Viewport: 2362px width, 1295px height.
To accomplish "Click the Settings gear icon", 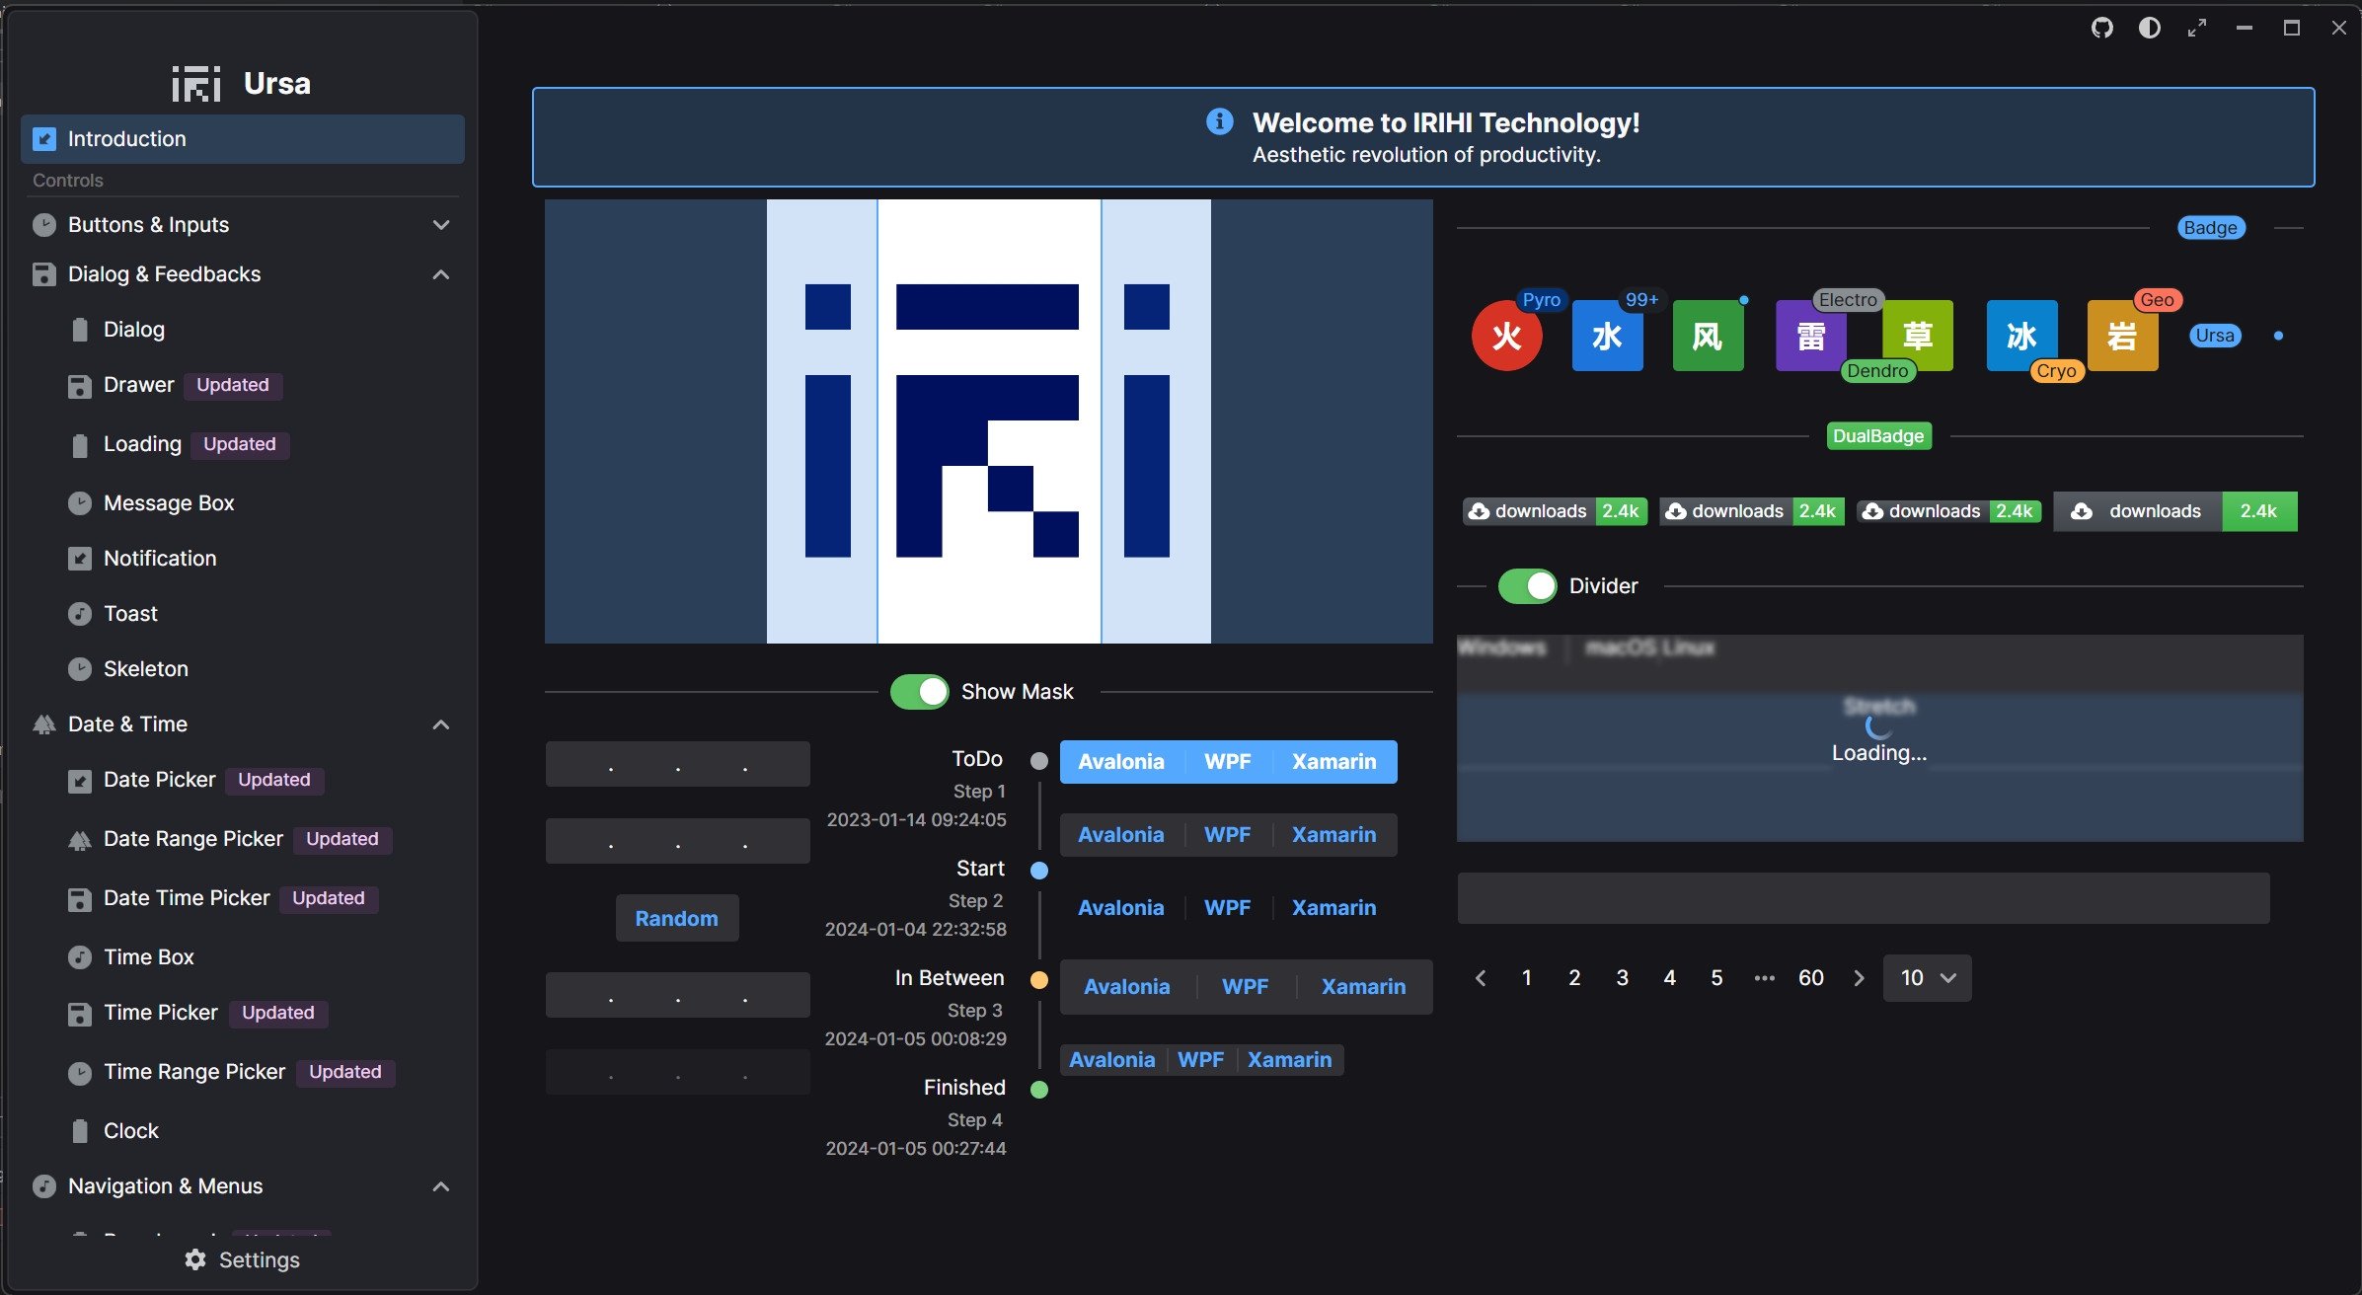I will coord(195,1259).
